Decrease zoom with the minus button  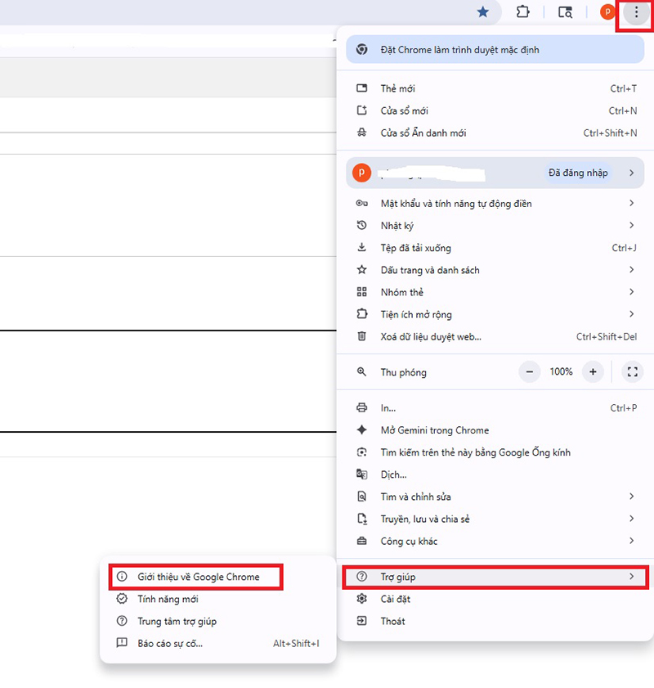click(530, 371)
